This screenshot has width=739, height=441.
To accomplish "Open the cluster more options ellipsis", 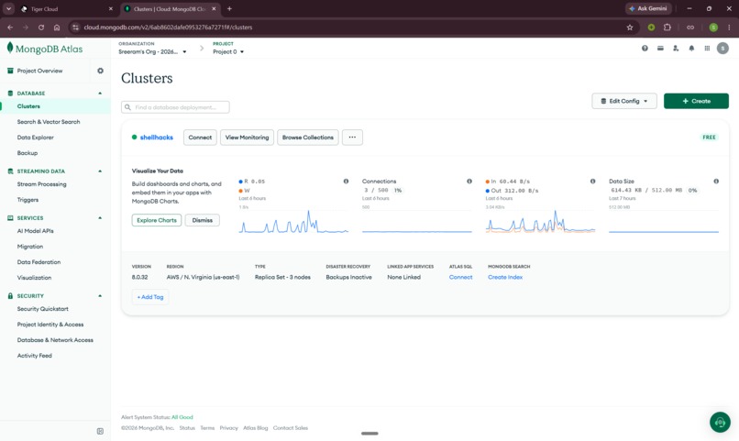I will click(352, 138).
